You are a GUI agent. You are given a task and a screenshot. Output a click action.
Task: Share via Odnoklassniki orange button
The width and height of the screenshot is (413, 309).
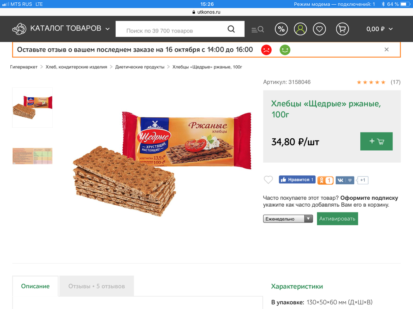(x=326, y=180)
